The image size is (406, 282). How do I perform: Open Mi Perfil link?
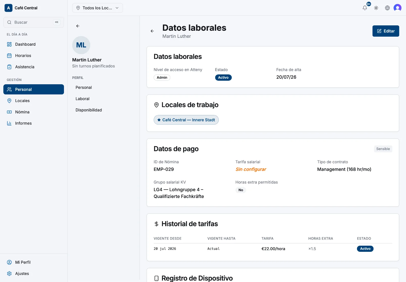pos(34,262)
